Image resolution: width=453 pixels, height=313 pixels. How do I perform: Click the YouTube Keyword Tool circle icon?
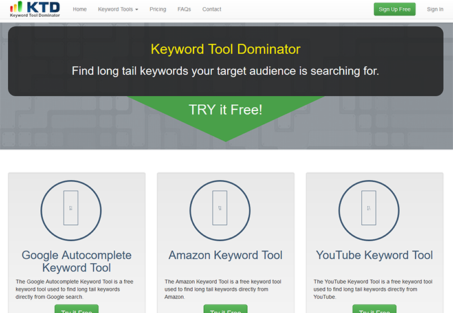click(x=369, y=210)
